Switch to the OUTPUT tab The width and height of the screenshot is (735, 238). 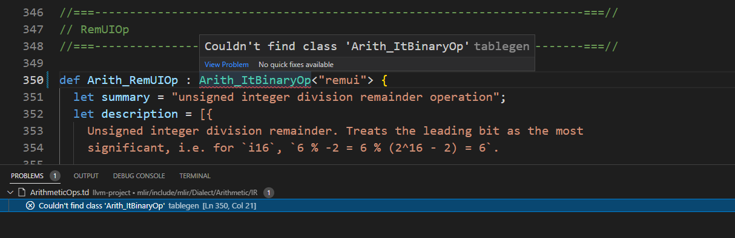pyautogui.click(x=86, y=176)
